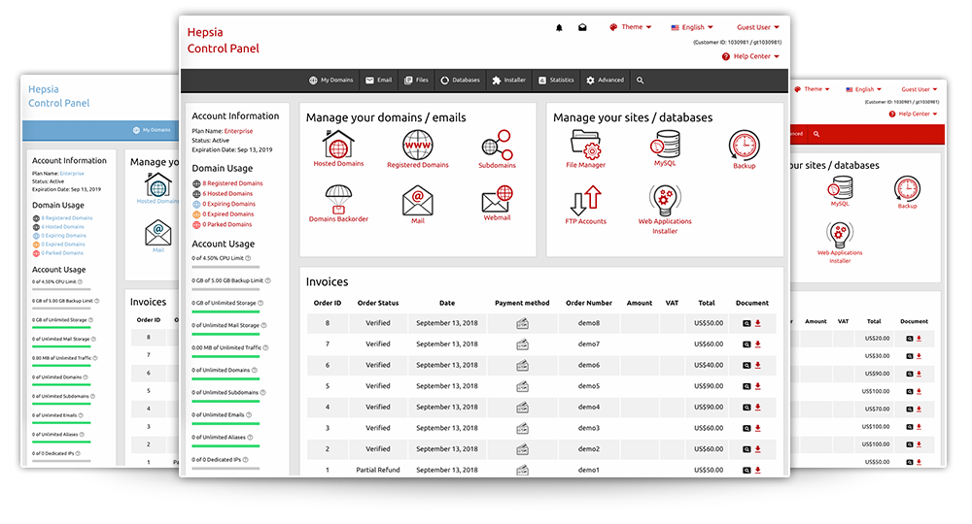Expand the Guest User menu

(758, 27)
